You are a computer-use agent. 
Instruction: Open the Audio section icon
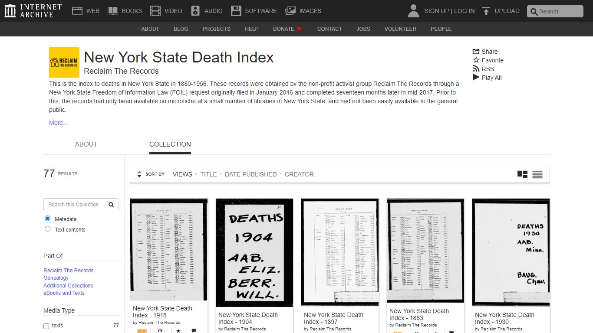tap(195, 11)
